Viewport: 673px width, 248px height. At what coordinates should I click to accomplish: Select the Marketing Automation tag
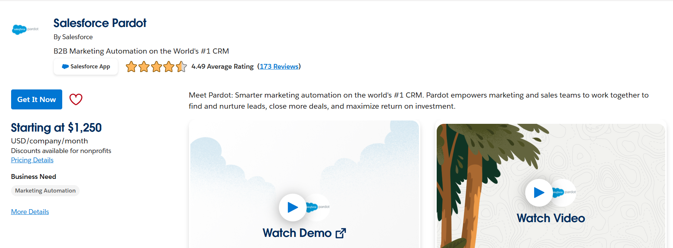[45, 191]
